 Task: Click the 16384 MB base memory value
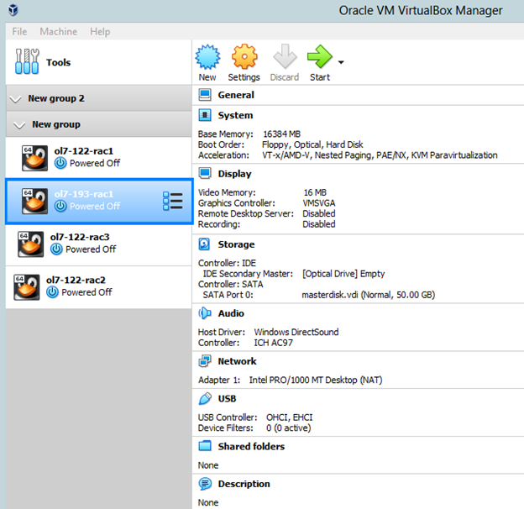[281, 134]
